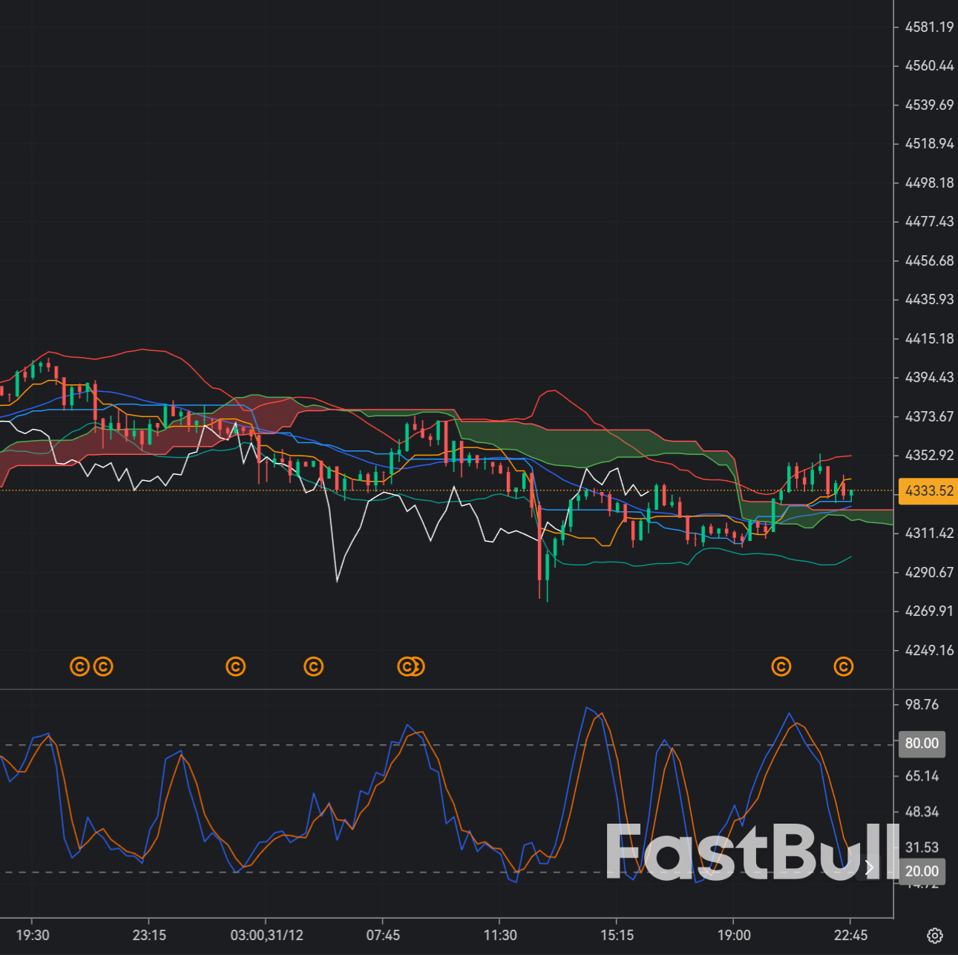Click the © marker near the 19:00 timestamp
Viewport: 958px width, 955px height.
click(781, 666)
